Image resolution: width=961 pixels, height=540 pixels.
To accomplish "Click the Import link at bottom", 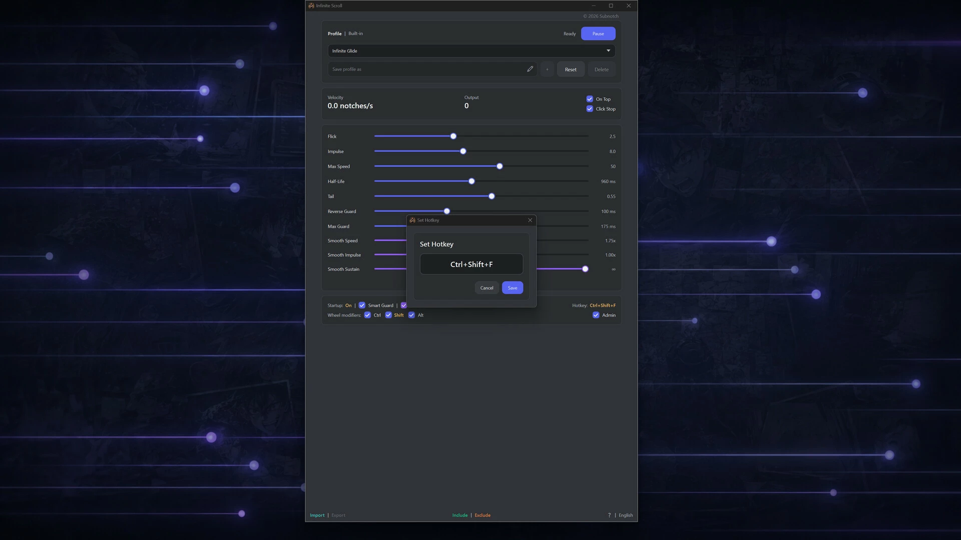I will click(317, 515).
